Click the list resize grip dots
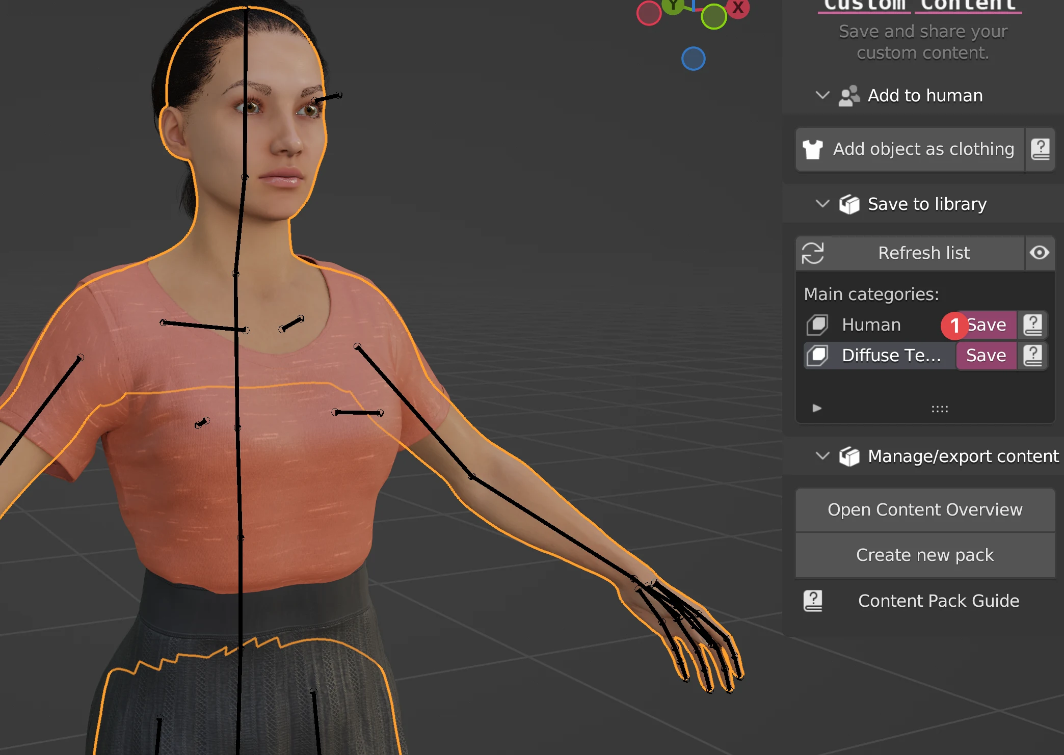 tap(940, 409)
